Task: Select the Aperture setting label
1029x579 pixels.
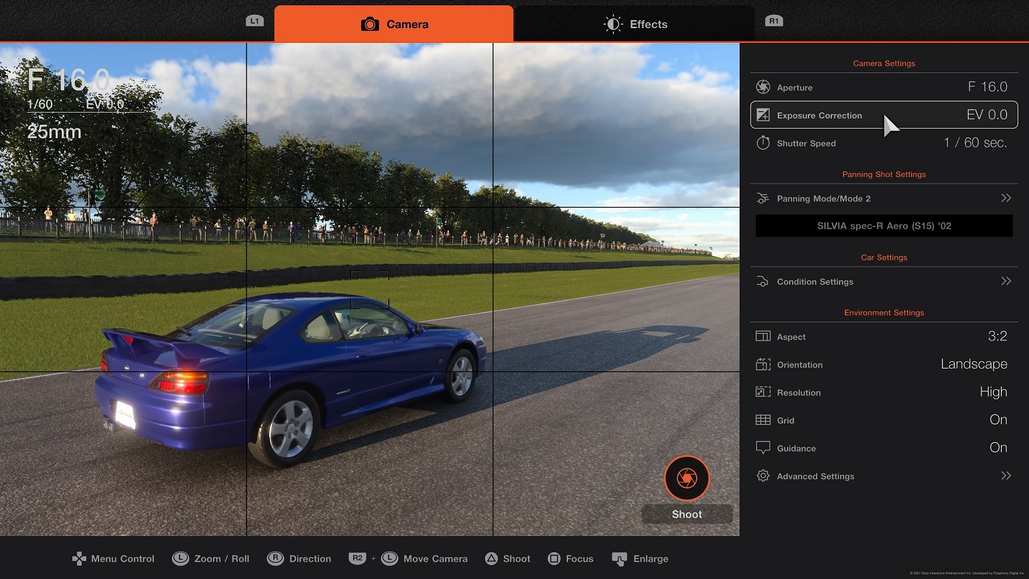Action: tap(795, 88)
